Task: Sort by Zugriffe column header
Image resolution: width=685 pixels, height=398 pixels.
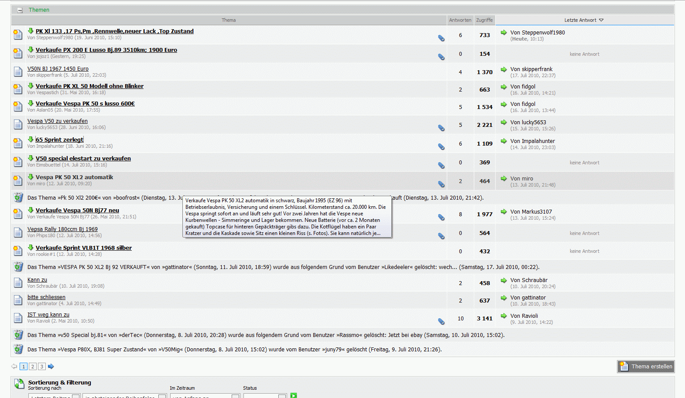Action: (484, 20)
